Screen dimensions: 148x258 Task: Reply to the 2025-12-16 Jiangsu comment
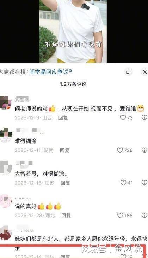pos(66,183)
